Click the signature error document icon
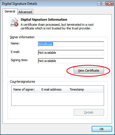 tap(14, 22)
